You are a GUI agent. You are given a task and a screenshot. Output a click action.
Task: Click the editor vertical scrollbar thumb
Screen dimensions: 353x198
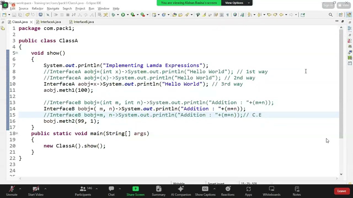341,84
